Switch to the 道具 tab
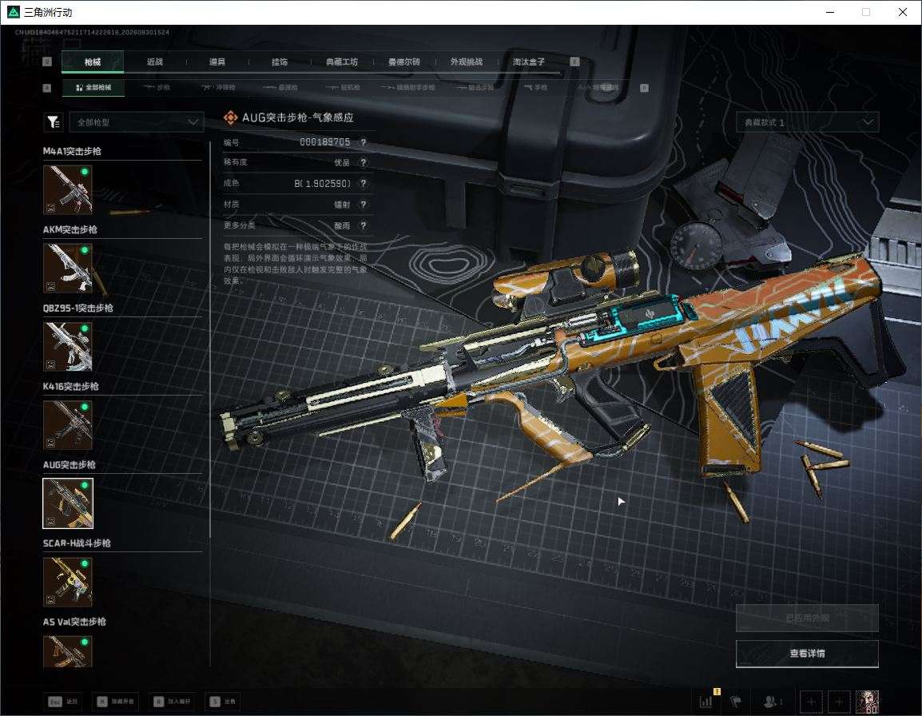922x716 pixels. (217, 62)
